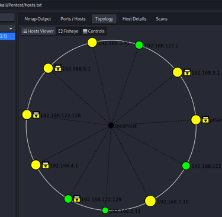Screen dimensions: 222x217
Task: Select the Topology tab
Action: point(104,19)
